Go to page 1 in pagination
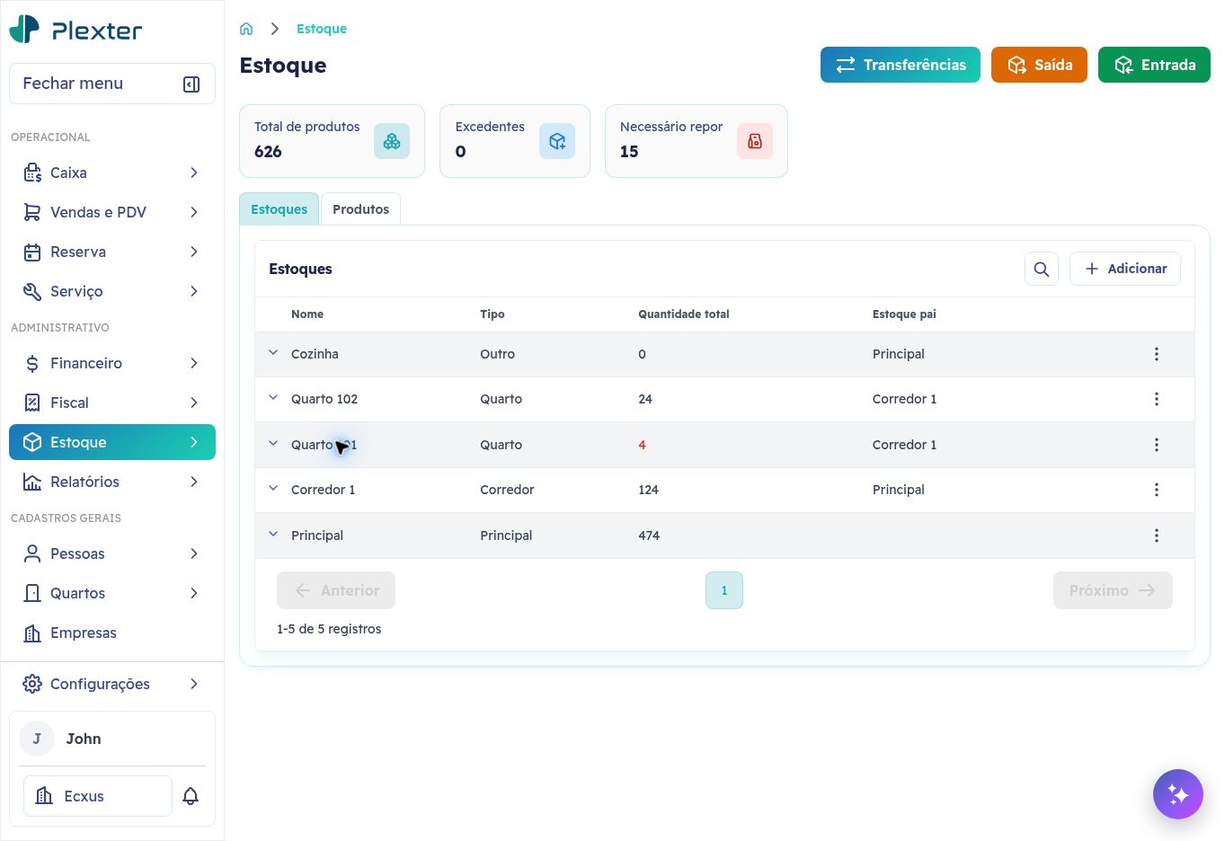 [x=724, y=590]
